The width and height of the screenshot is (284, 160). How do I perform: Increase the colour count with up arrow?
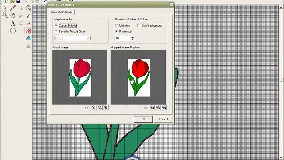(133, 37)
